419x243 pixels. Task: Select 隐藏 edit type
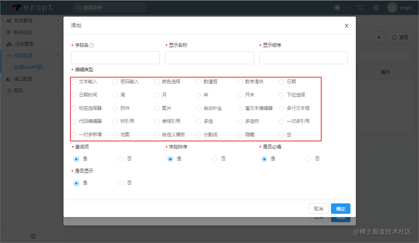tap(240, 135)
